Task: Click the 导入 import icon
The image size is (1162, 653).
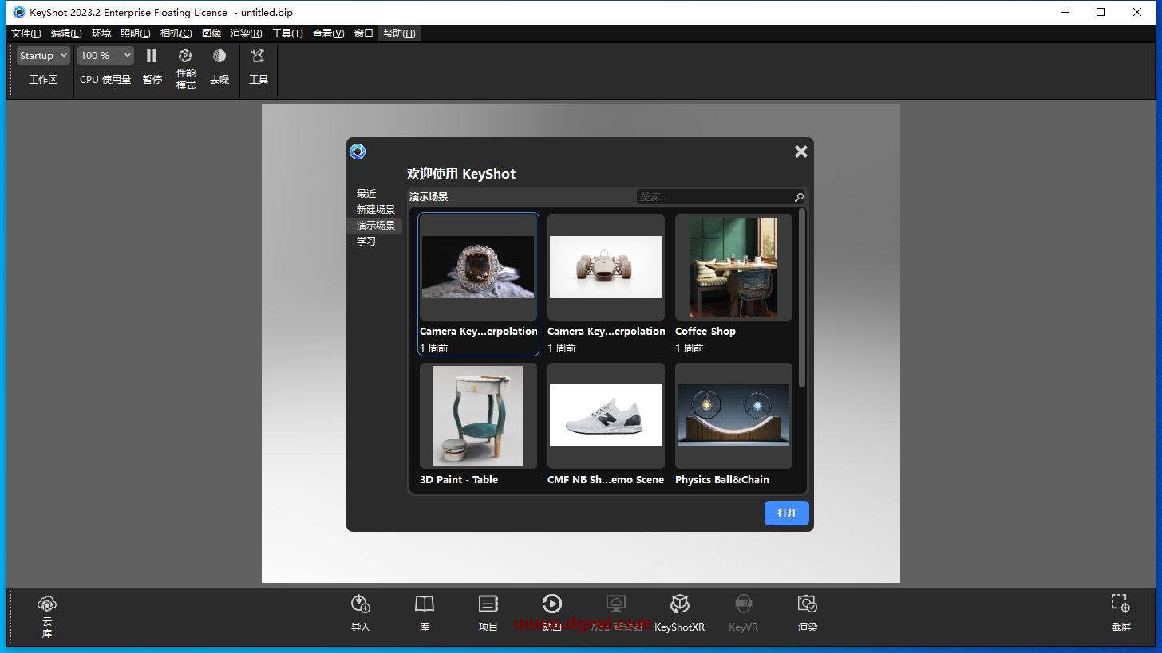Action: click(361, 604)
